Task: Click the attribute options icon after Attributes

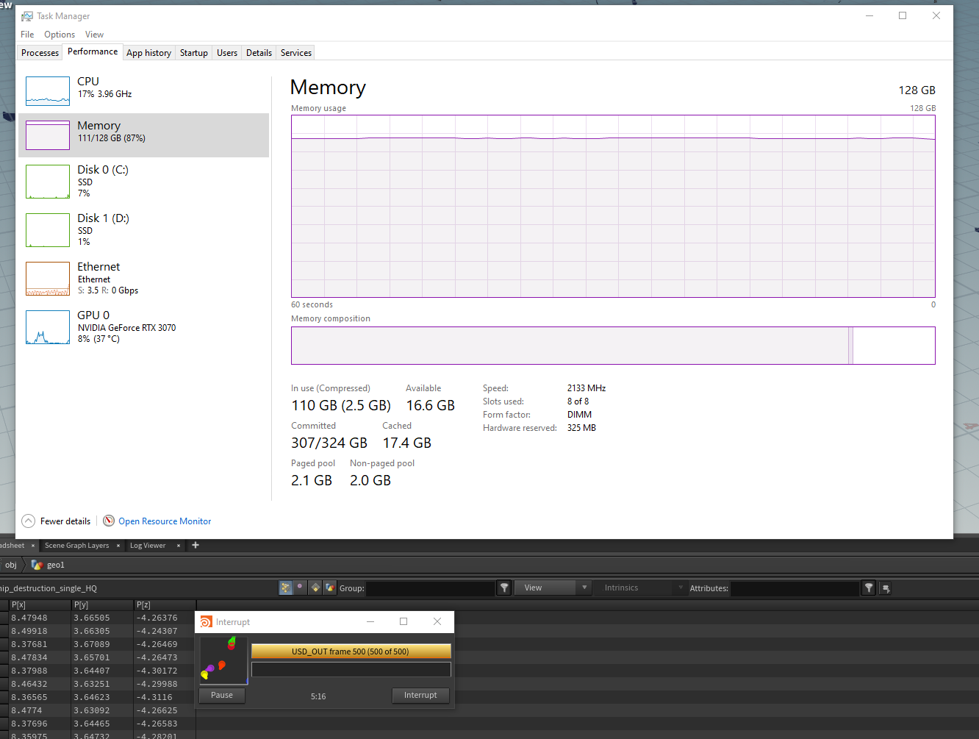Action: coord(886,588)
